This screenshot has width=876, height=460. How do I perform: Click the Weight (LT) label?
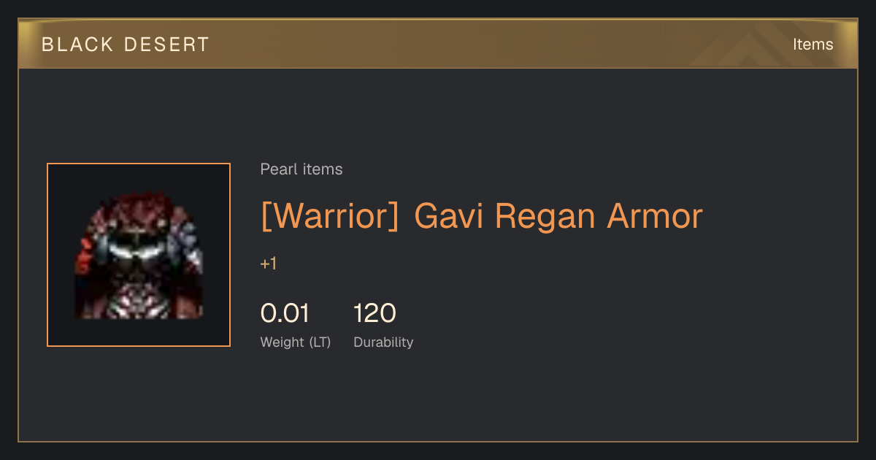(296, 342)
